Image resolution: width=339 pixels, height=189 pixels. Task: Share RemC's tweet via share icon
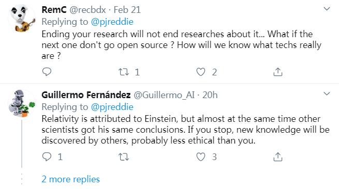pos(278,72)
